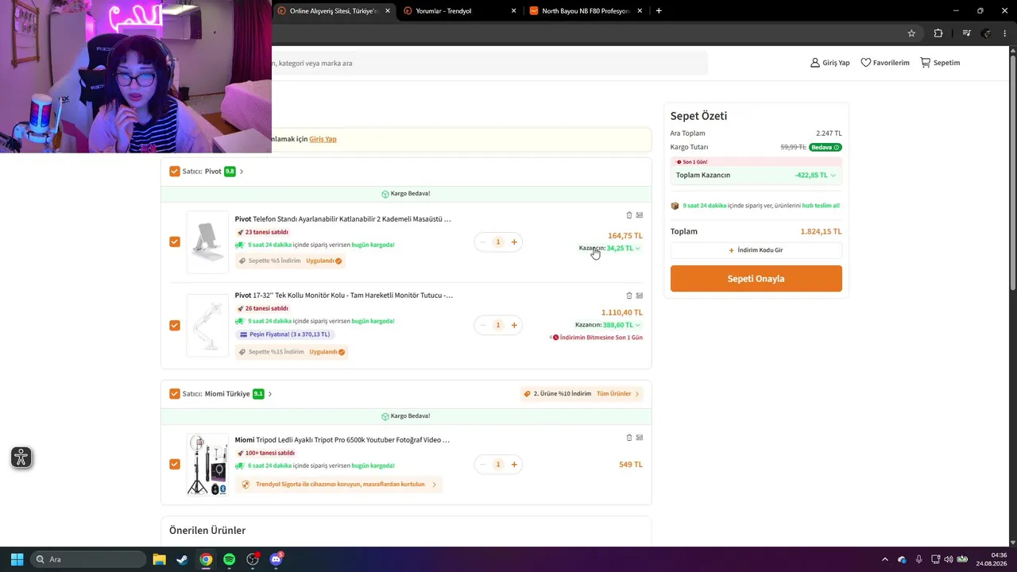Click the page vertical scrollbar
1017x572 pixels.
coord(1012,296)
